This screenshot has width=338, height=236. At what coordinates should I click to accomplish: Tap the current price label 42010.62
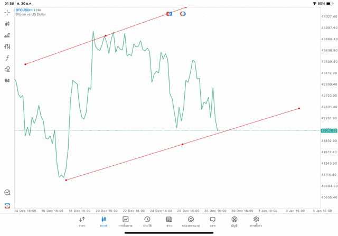(328, 130)
